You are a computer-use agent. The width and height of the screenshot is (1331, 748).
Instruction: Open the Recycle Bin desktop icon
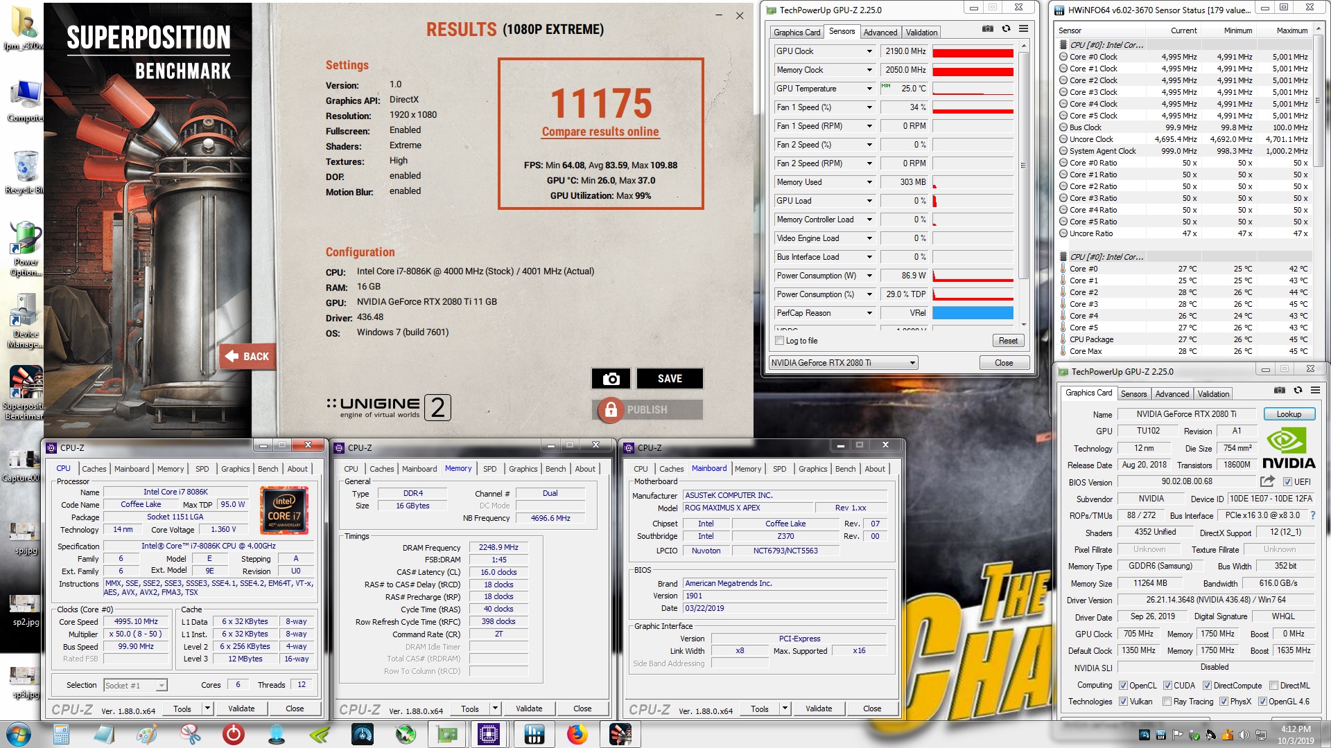[x=26, y=171]
